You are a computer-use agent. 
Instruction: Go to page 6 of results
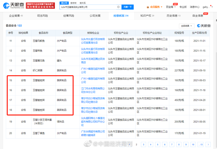(x=165, y=144)
